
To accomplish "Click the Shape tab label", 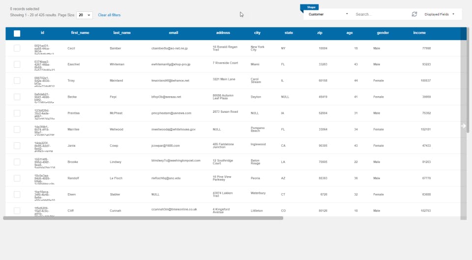I will tap(311, 7).
